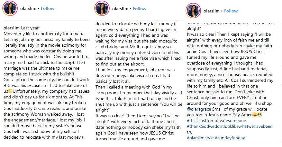The image size is (282, 147).
Task: Click the "Moved my life to another city" line
Action: click(42, 34)
